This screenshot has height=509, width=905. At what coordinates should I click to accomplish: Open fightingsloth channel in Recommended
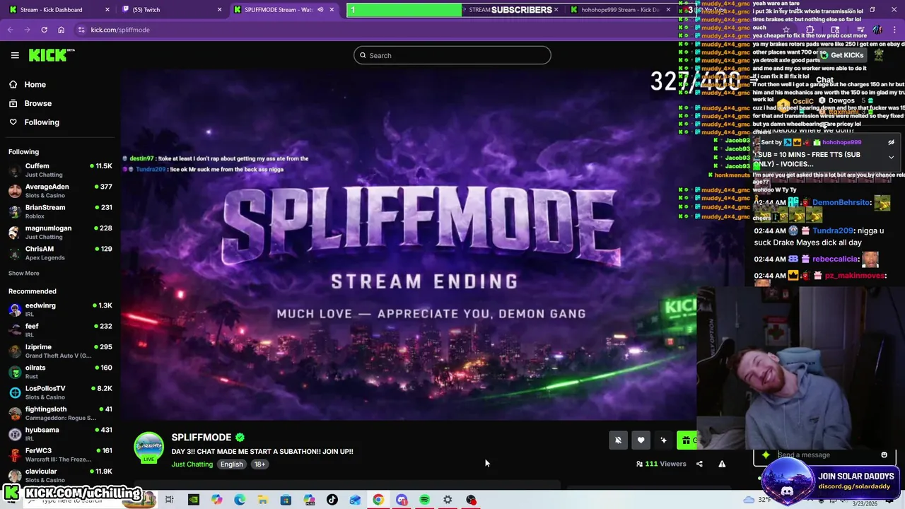60,413
